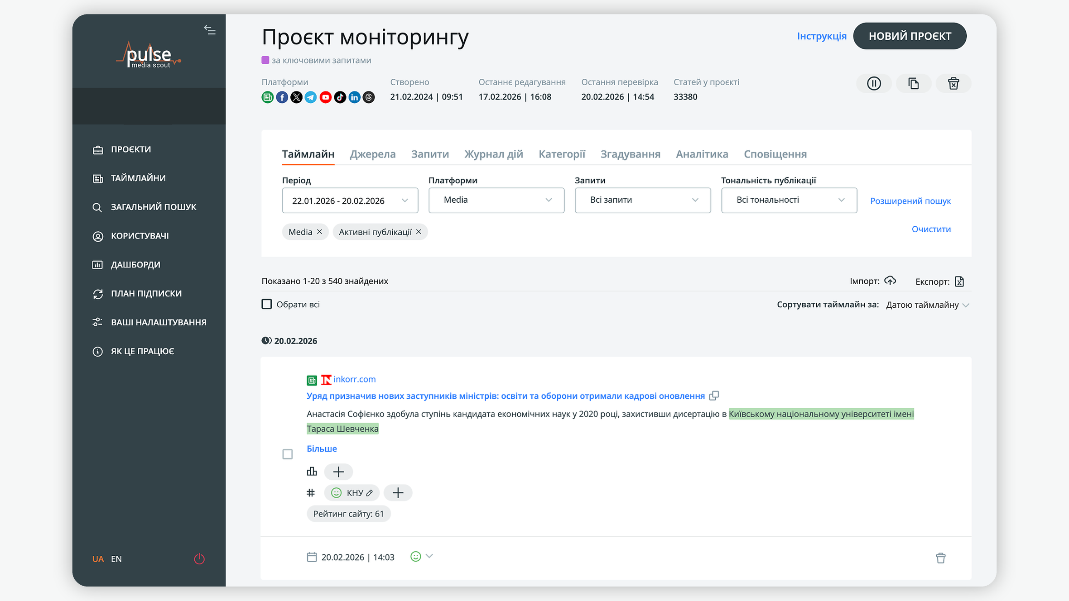Expand the Тональність публікації dropdown
Image resolution: width=1069 pixels, height=601 pixels.
(x=789, y=200)
